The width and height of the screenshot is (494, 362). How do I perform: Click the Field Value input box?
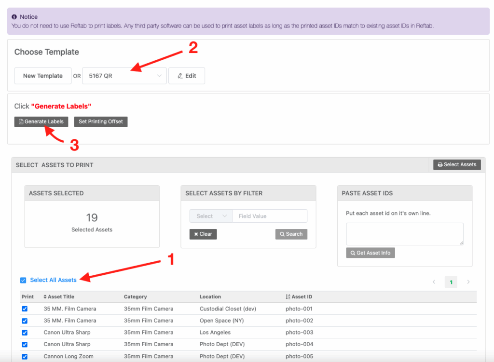[x=269, y=216]
